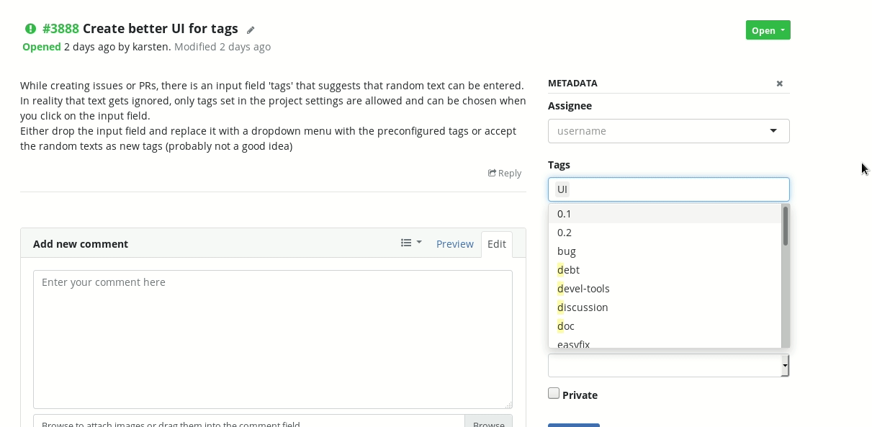Screen dimensions: 872x427
Task: Open the comment formatting list icon menu
Action: click(x=411, y=243)
